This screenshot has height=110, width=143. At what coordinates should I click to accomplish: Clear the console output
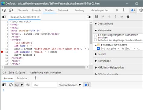coord(11,85)
